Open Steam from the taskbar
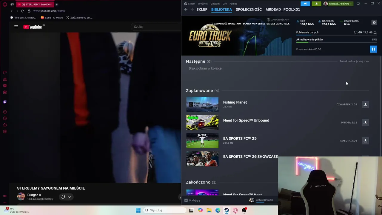The height and width of the screenshot is (215, 382). tap(227, 211)
